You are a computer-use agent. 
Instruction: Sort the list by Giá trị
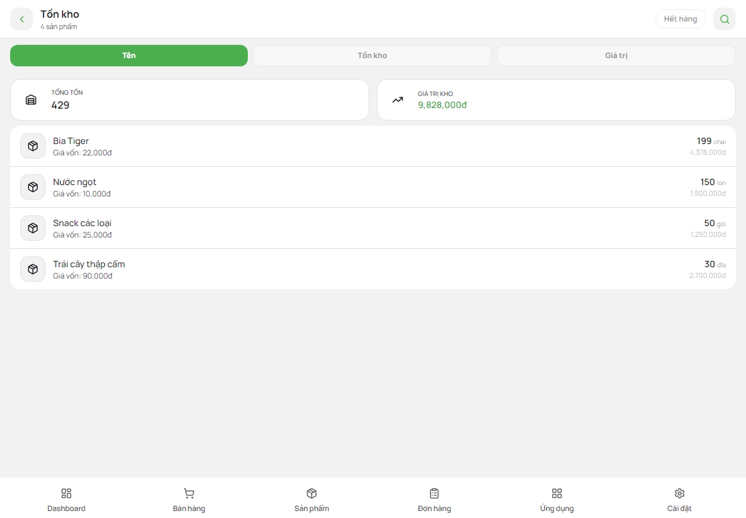pos(616,56)
